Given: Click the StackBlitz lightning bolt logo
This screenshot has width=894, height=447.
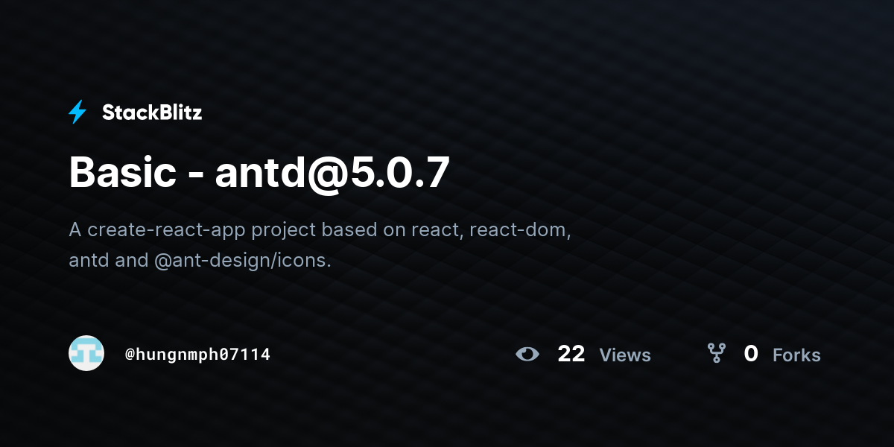Looking at the screenshot, I should tap(77, 112).
